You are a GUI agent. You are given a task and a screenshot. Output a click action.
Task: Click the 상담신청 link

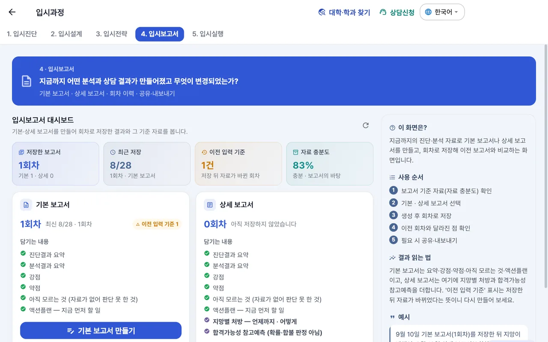(x=397, y=12)
